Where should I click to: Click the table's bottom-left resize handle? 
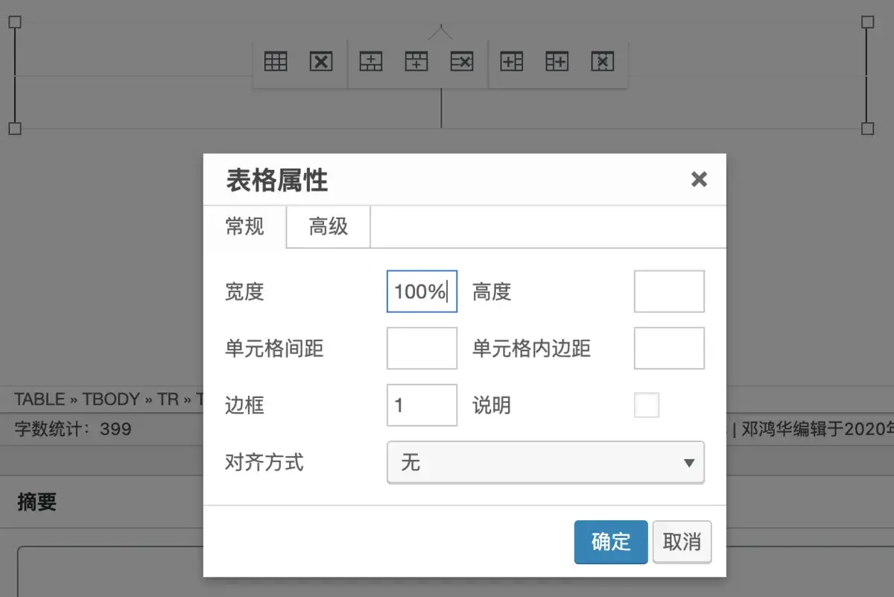click(14, 129)
